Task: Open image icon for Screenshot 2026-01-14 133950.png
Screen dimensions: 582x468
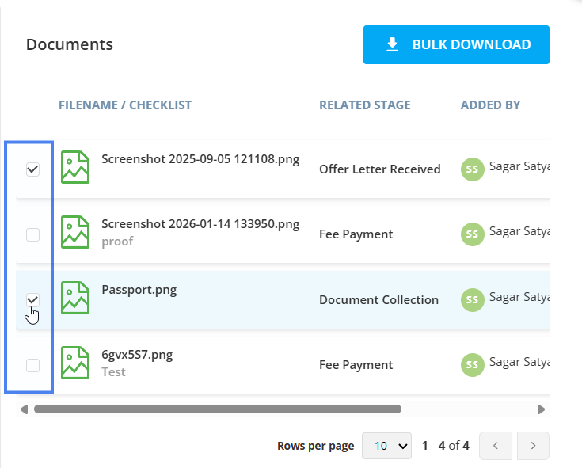Action: [x=75, y=232]
